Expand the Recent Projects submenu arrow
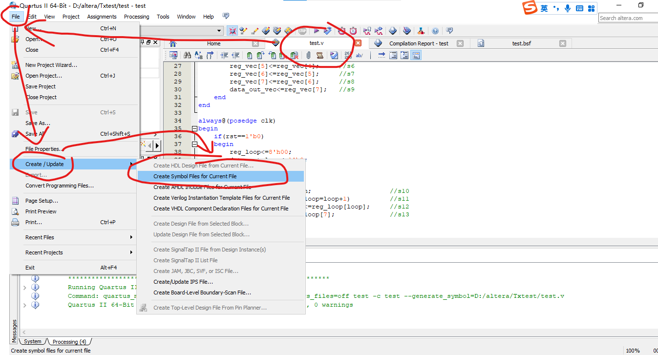The image size is (658, 355). pos(131,252)
